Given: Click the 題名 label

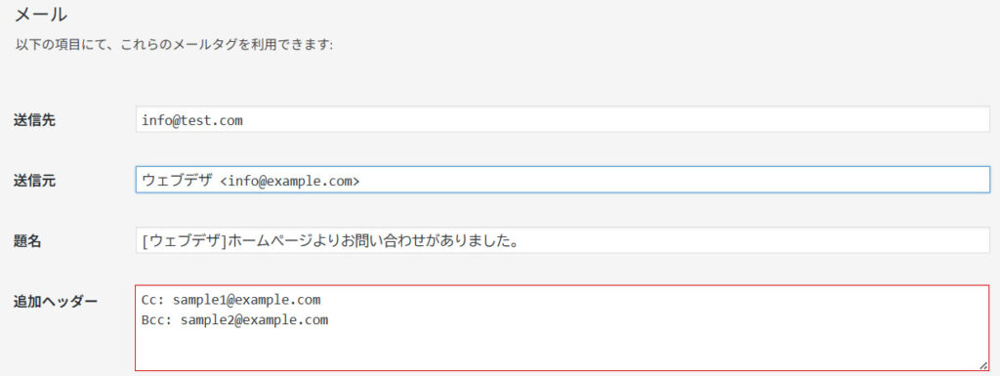Looking at the screenshot, I should (x=28, y=241).
